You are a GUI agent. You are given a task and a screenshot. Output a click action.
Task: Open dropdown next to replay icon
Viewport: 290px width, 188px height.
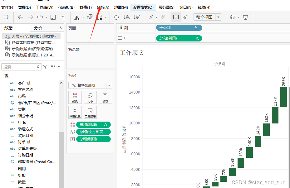[46, 17]
